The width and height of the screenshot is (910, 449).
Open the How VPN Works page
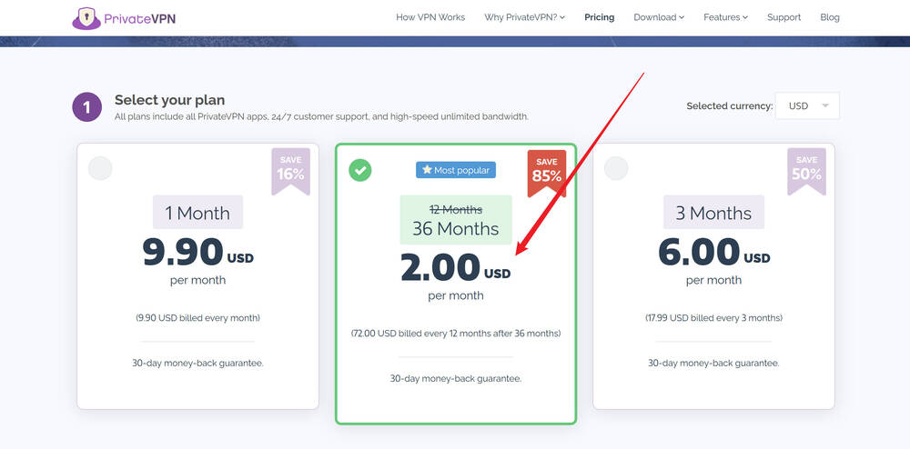(x=430, y=17)
